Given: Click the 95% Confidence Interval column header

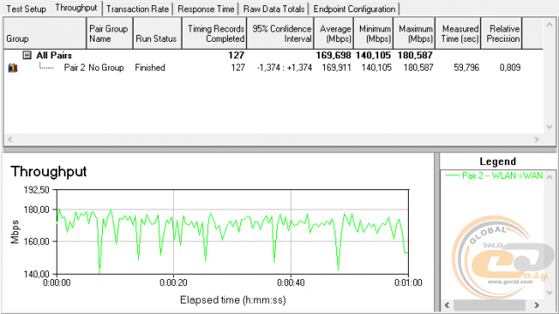Looking at the screenshot, I should pos(280,33).
